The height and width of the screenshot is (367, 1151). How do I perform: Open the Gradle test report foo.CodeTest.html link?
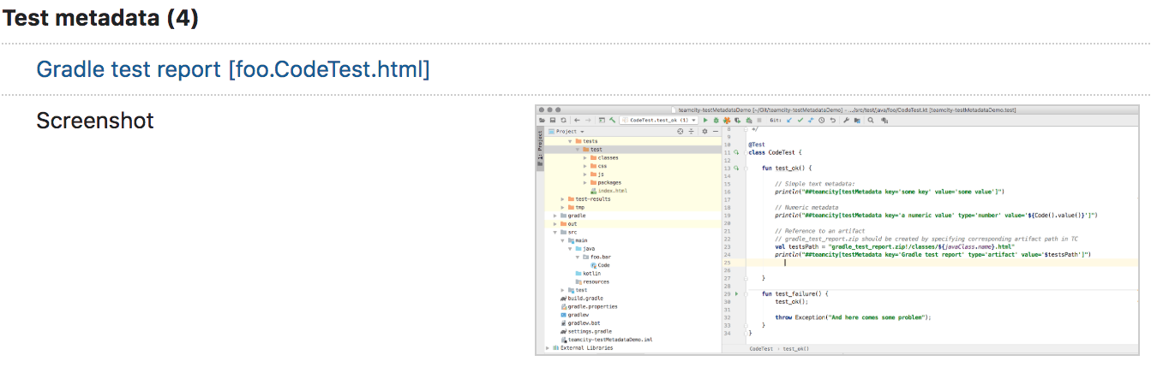click(x=232, y=69)
